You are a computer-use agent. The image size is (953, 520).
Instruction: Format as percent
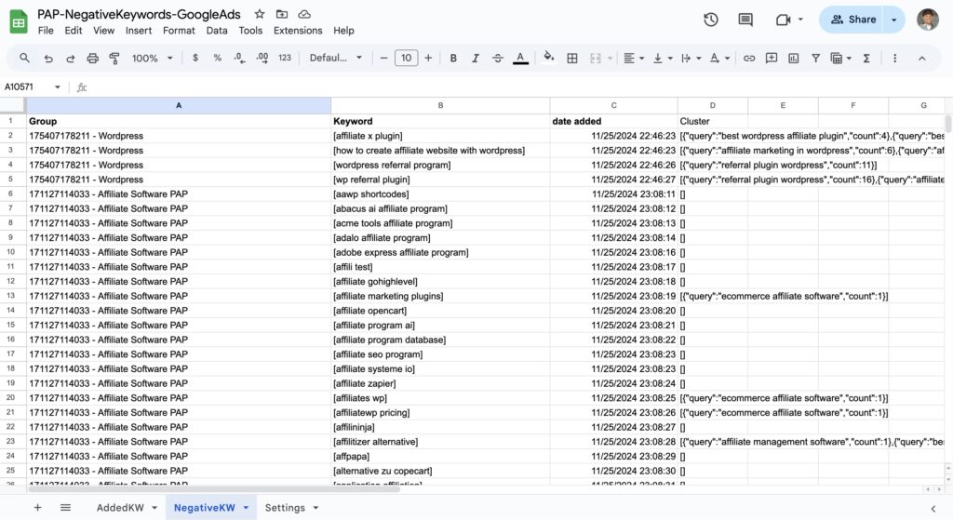pyautogui.click(x=217, y=58)
